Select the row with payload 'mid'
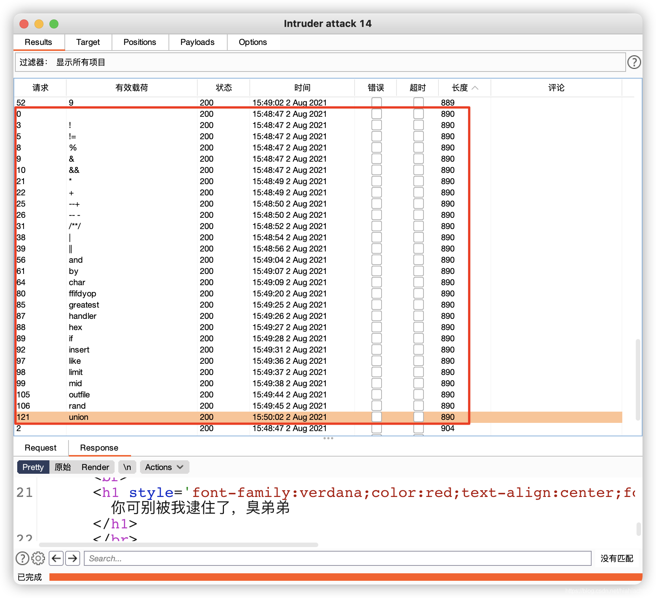Viewport: 656px width, 598px height. click(x=319, y=383)
